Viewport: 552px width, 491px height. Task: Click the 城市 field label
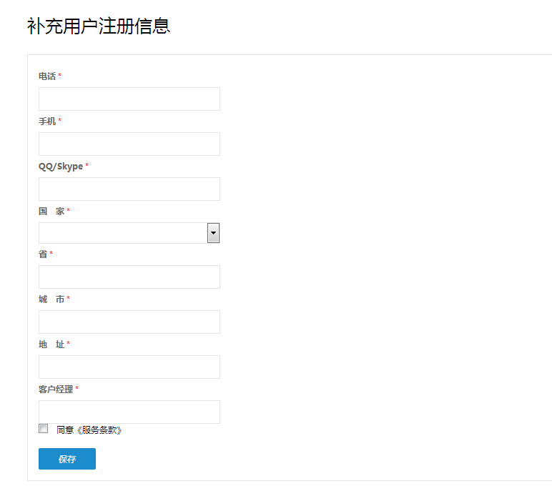(x=51, y=299)
